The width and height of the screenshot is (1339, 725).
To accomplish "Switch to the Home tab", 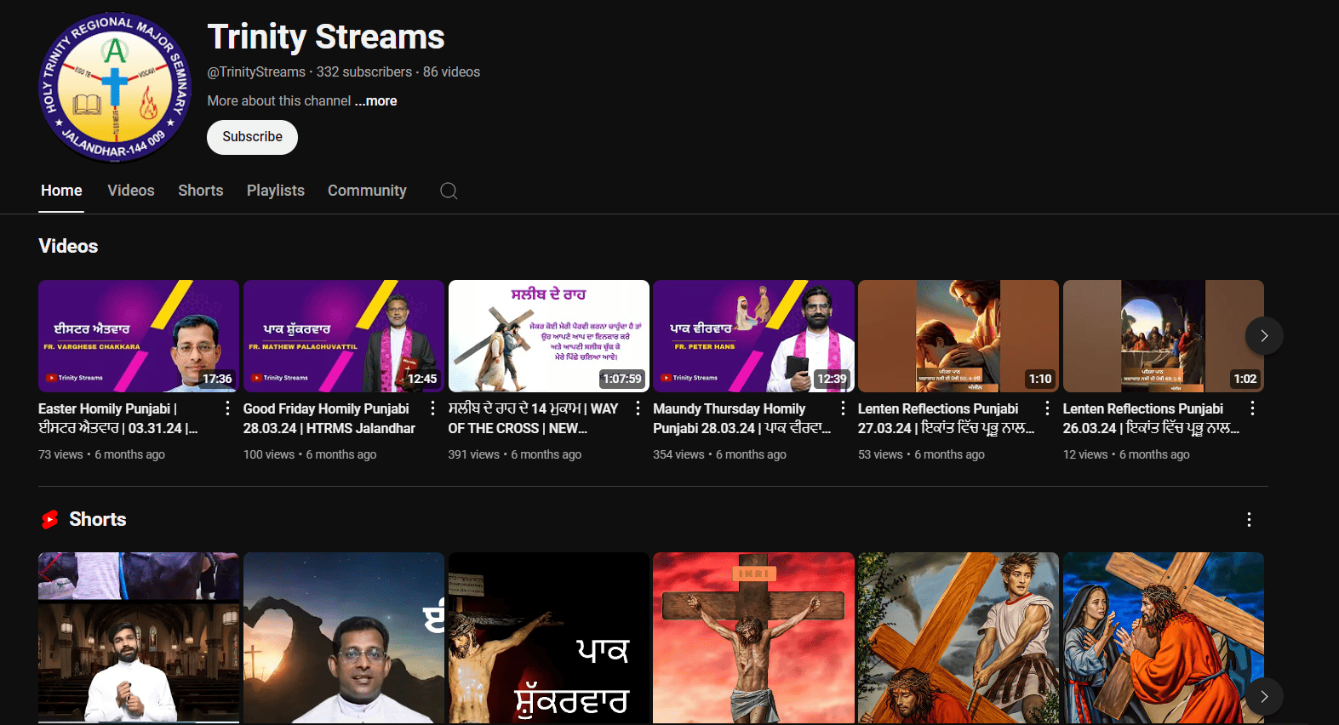I will coord(61,191).
